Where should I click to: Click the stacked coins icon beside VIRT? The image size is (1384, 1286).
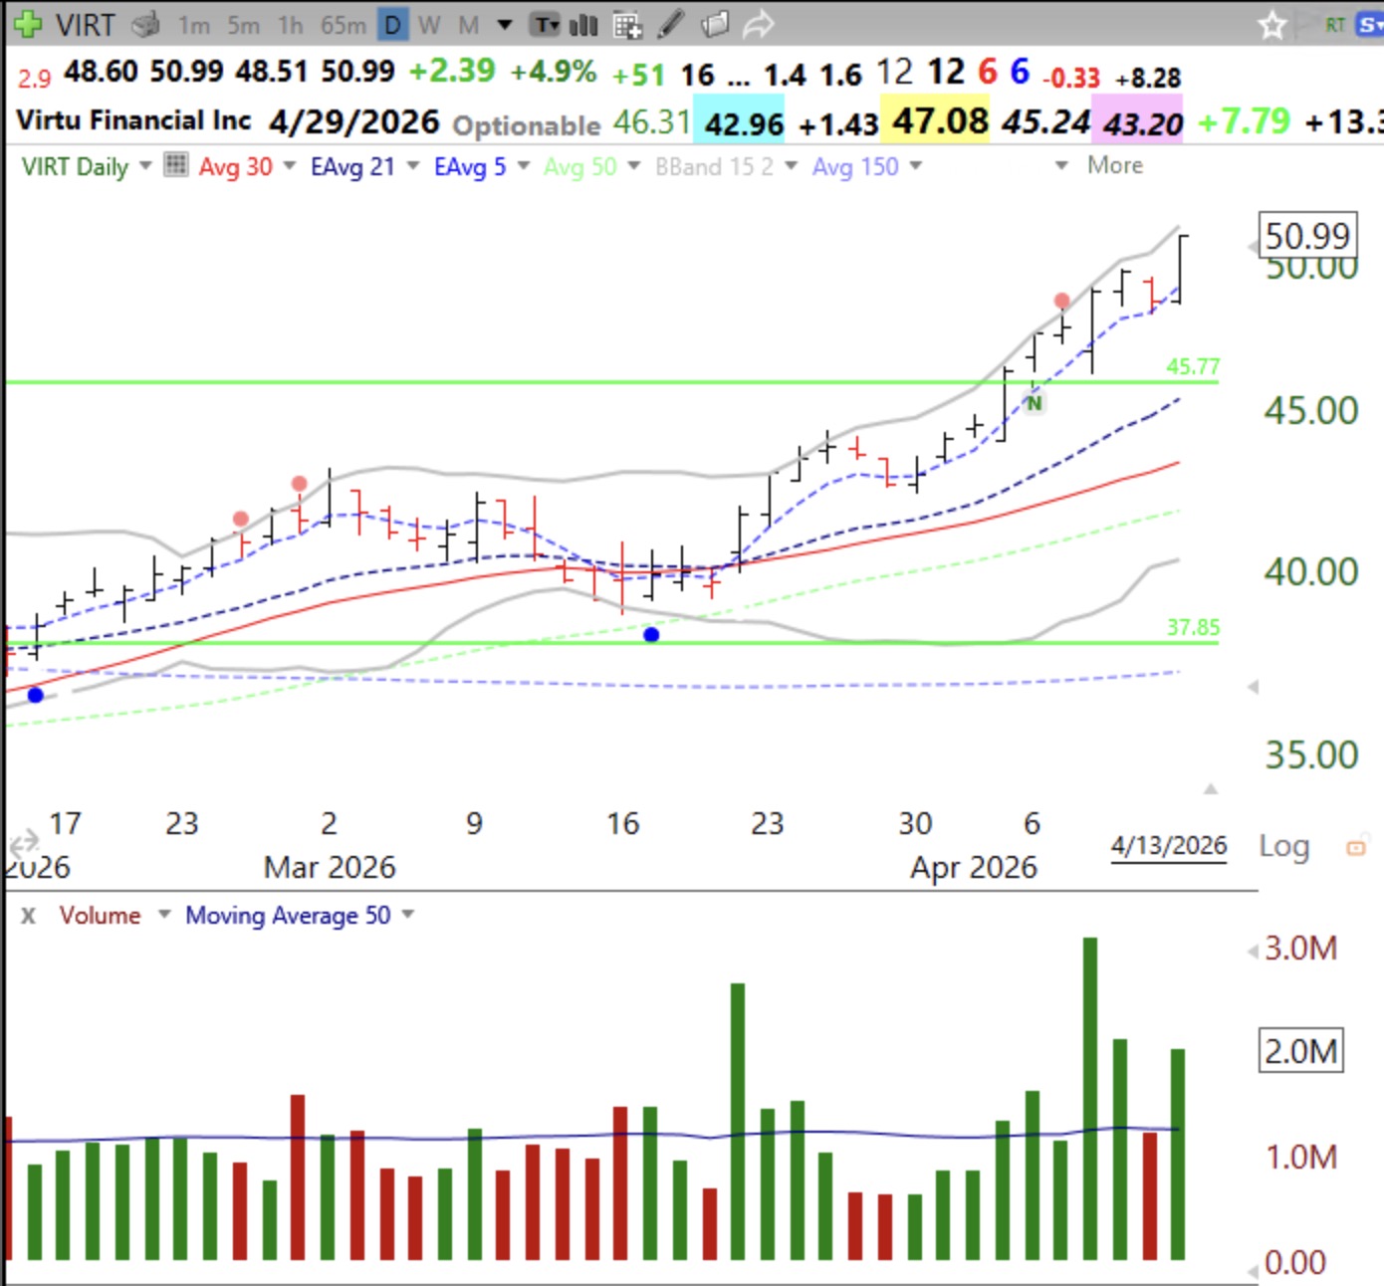pyautogui.click(x=146, y=24)
